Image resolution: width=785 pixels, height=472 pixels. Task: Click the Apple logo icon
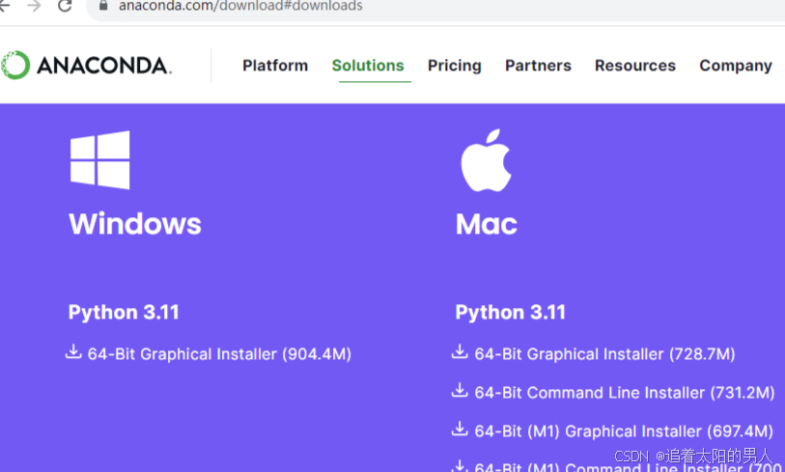[486, 160]
